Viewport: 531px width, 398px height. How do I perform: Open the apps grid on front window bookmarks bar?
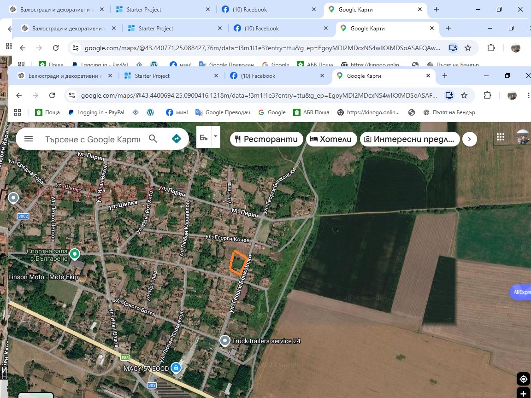pos(18,112)
